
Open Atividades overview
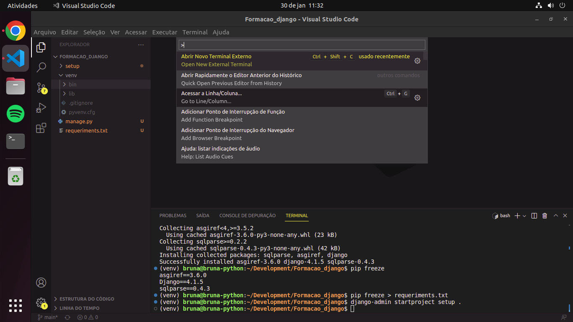[x=23, y=5]
